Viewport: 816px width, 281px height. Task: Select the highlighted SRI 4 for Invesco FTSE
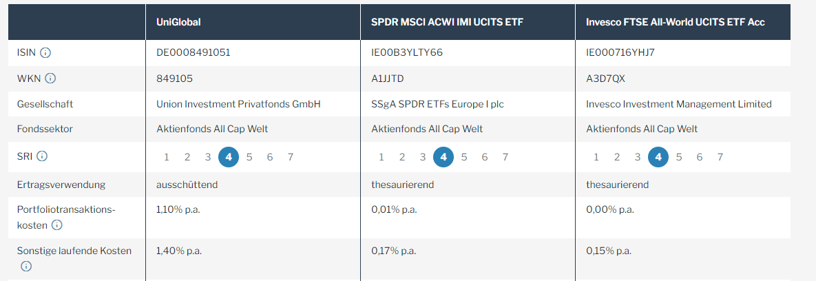tap(658, 157)
